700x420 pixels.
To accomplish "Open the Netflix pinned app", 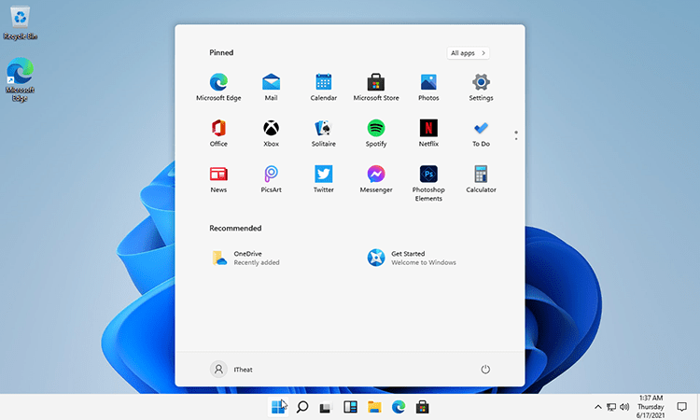I will (x=428, y=128).
